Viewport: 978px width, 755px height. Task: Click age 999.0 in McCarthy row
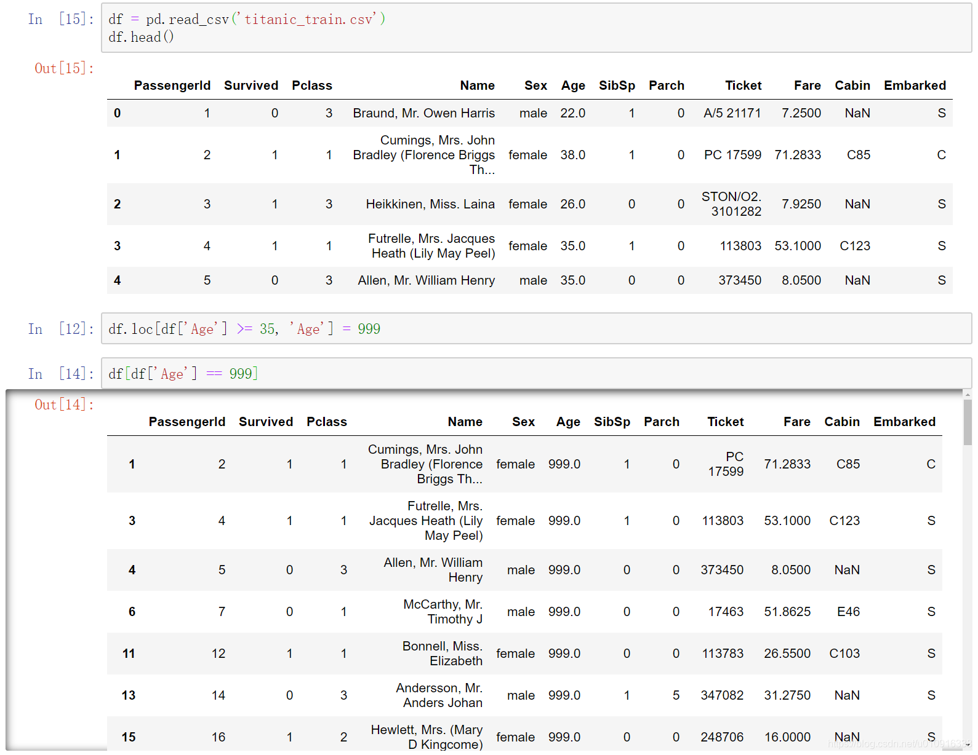pyautogui.click(x=564, y=612)
